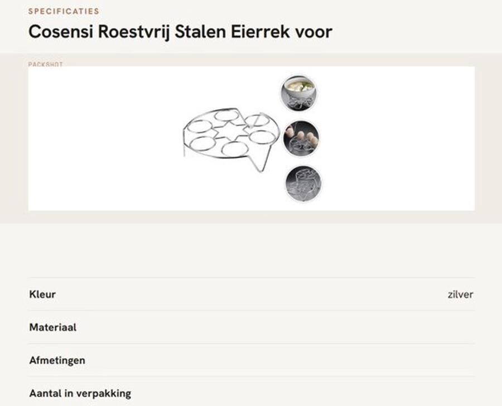
Task: Click the word Stalen in the heading
Action: pos(200,32)
